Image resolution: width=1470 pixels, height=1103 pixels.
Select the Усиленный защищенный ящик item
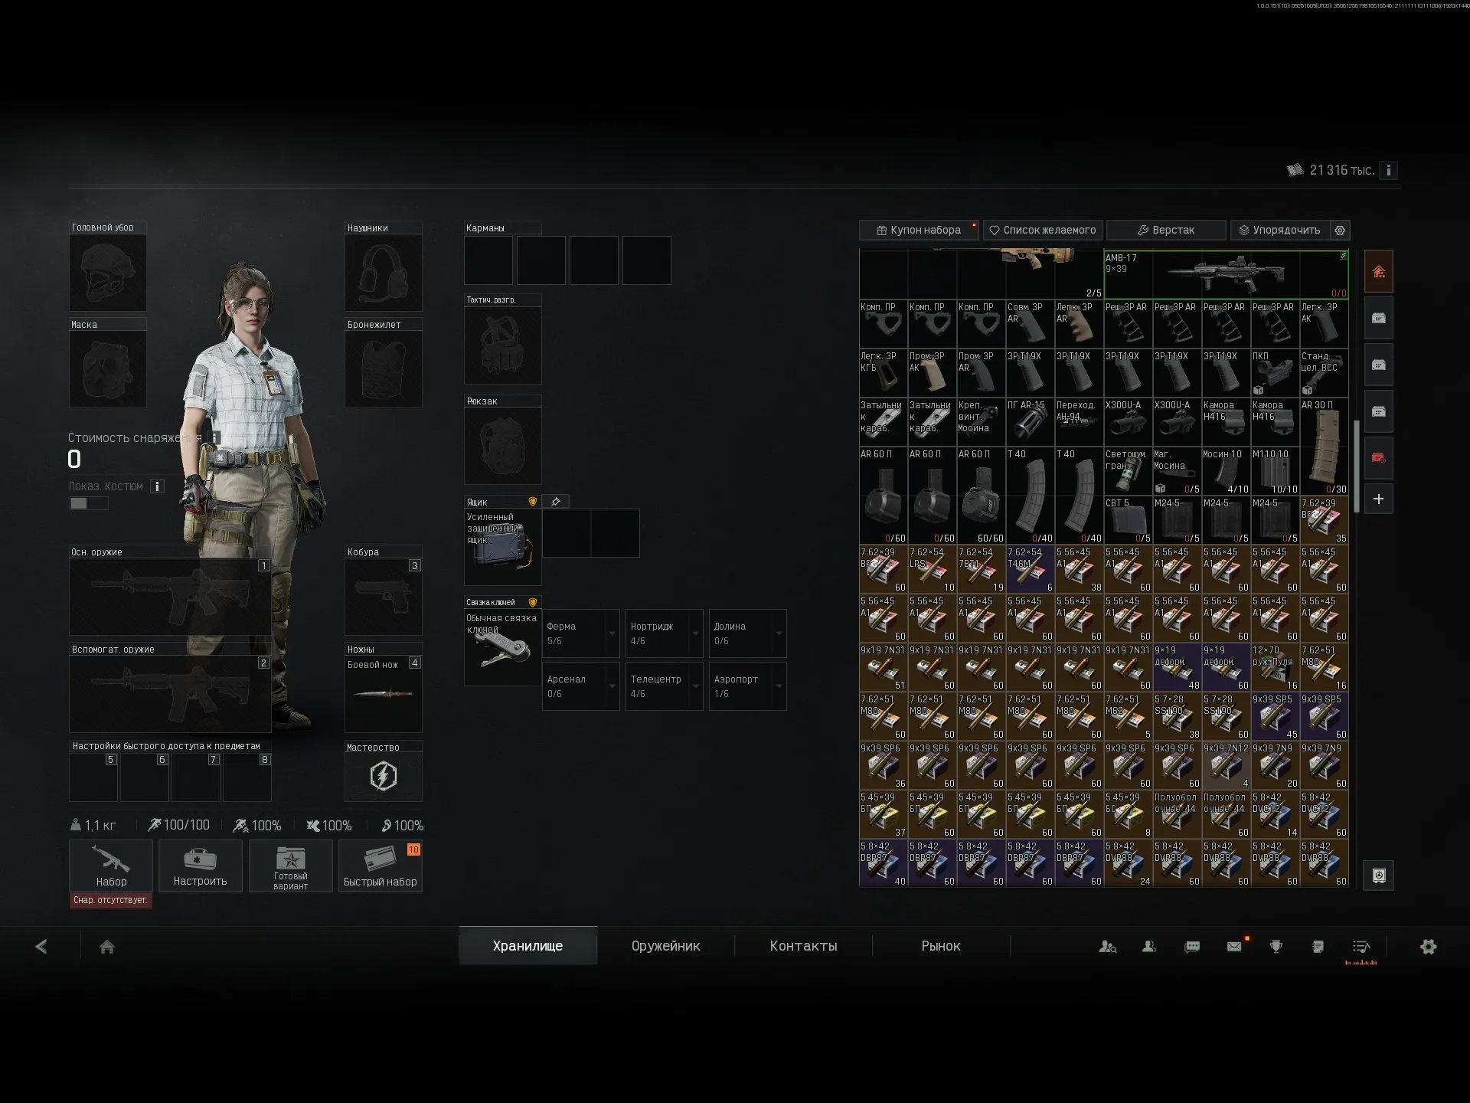[x=502, y=547]
